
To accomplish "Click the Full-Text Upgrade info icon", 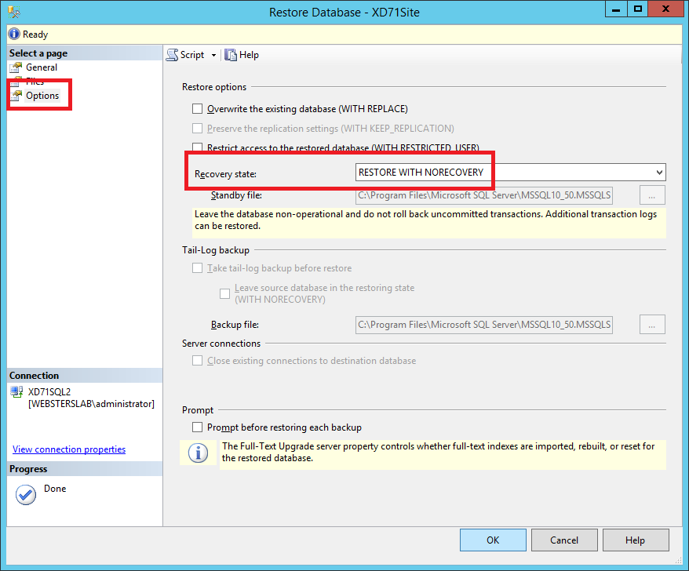I will [x=199, y=453].
